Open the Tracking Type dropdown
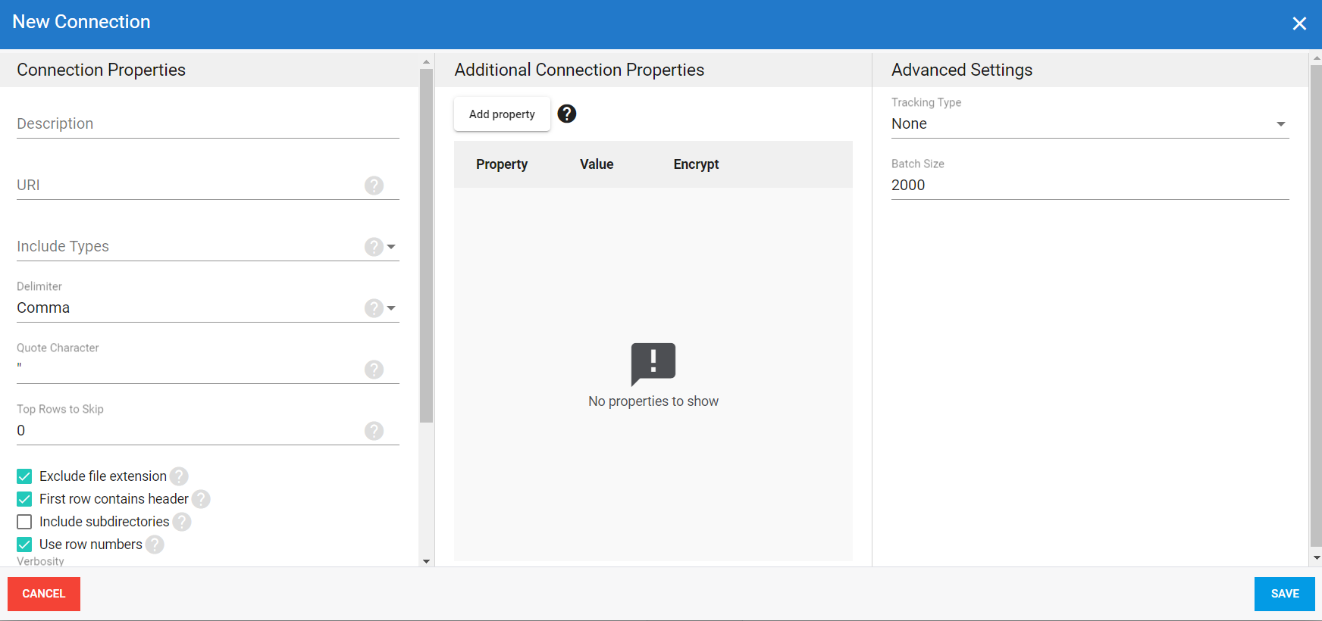The width and height of the screenshot is (1322, 621). pos(1280,124)
